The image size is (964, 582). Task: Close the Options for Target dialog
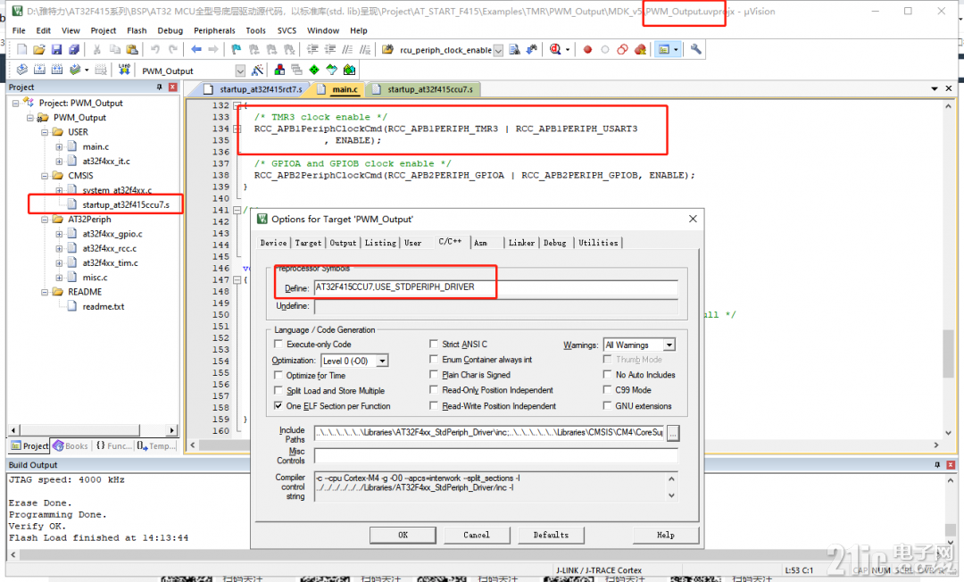click(x=693, y=219)
